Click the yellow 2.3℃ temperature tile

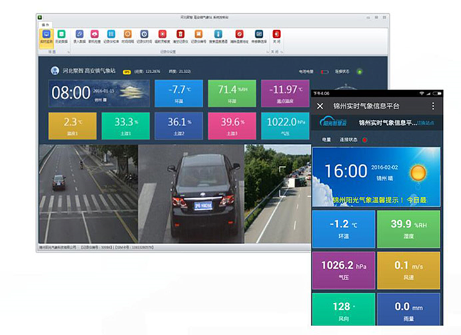click(x=71, y=126)
